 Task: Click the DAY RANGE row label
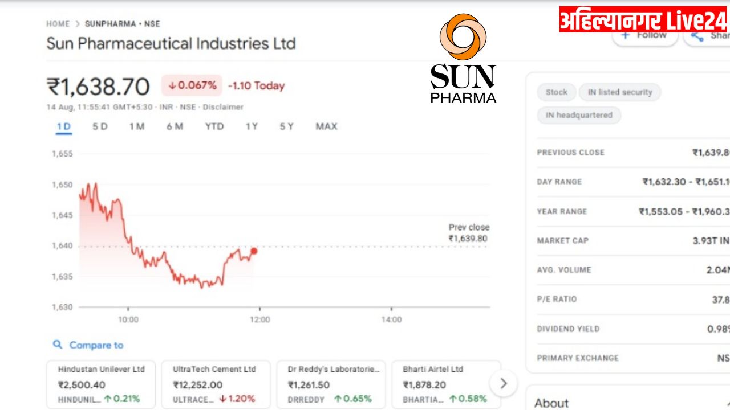tap(559, 182)
